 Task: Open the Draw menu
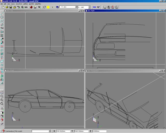point(13,4)
